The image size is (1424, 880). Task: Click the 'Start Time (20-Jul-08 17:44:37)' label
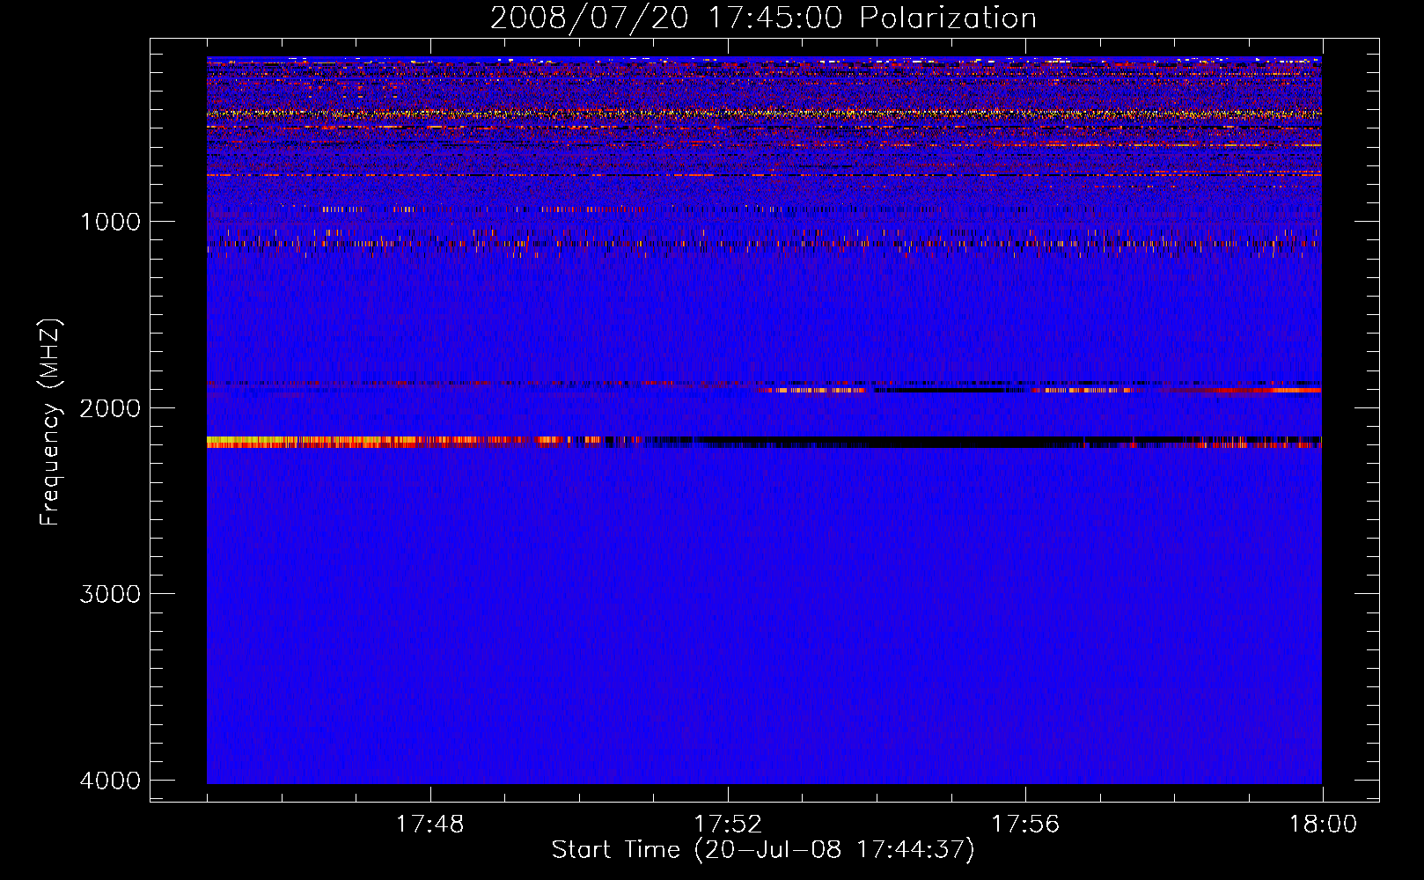click(763, 850)
